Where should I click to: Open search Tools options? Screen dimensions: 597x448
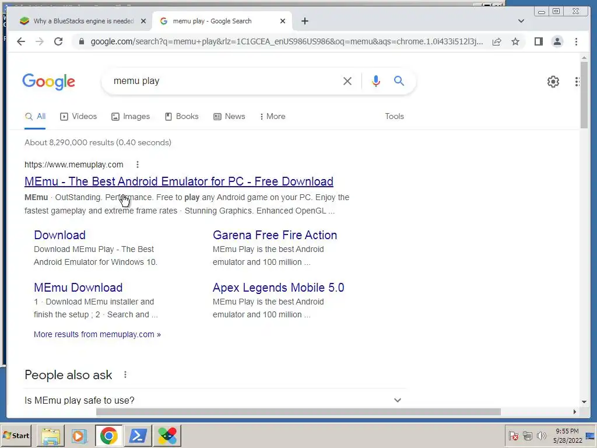click(394, 117)
